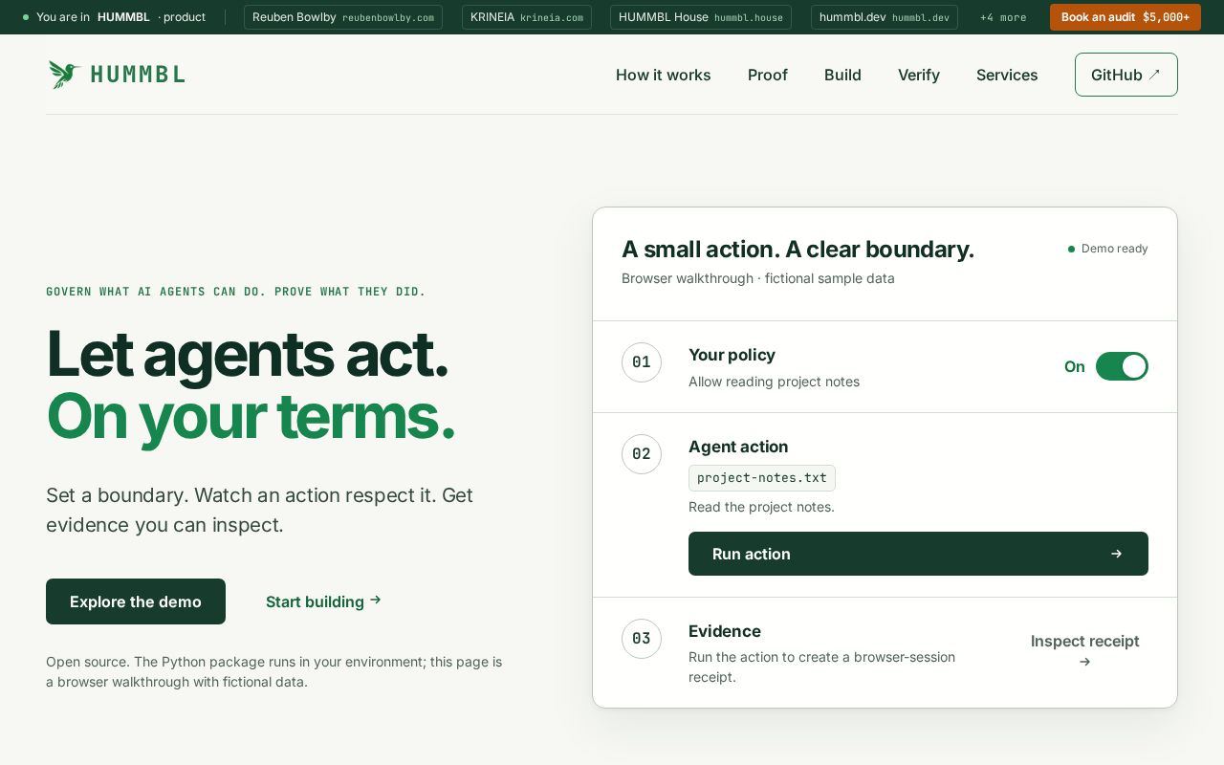Run the agent action
Screen dimensions: 1224x765
pos(918,554)
